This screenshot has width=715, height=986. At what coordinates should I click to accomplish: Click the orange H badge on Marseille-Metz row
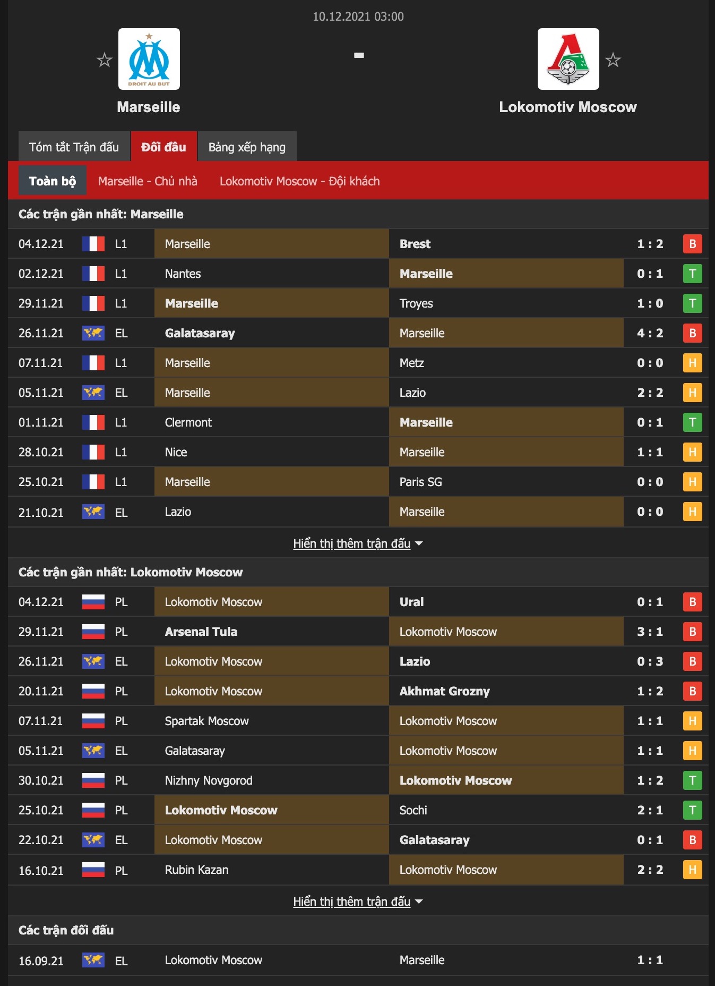point(692,363)
